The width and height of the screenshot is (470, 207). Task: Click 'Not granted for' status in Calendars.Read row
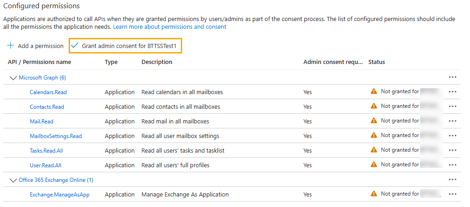pyautogui.click(x=400, y=91)
